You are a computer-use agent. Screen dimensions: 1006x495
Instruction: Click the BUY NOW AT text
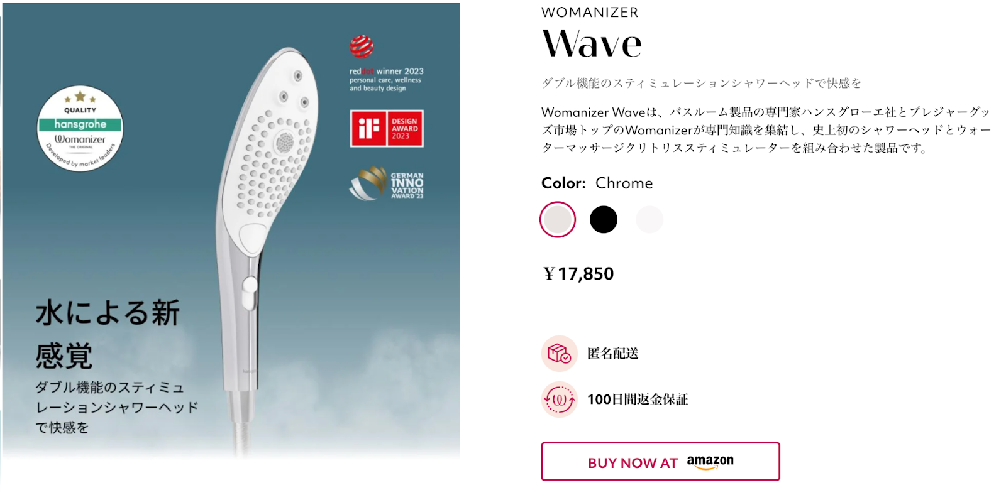point(633,464)
